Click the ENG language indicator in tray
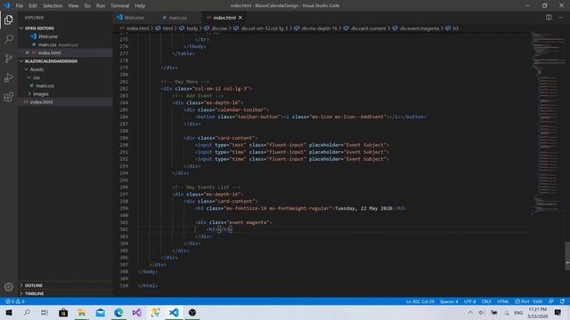 coord(518,312)
